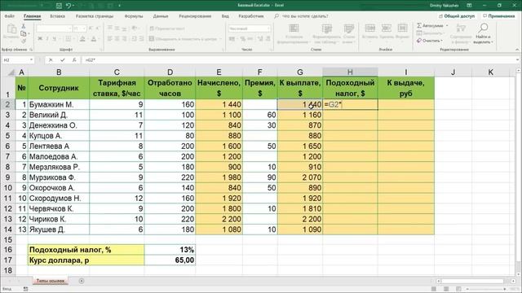The height and width of the screenshot is (293, 522).
Task: Open the Вид tab
Action: pyautogui.click(x=225, y=16)
